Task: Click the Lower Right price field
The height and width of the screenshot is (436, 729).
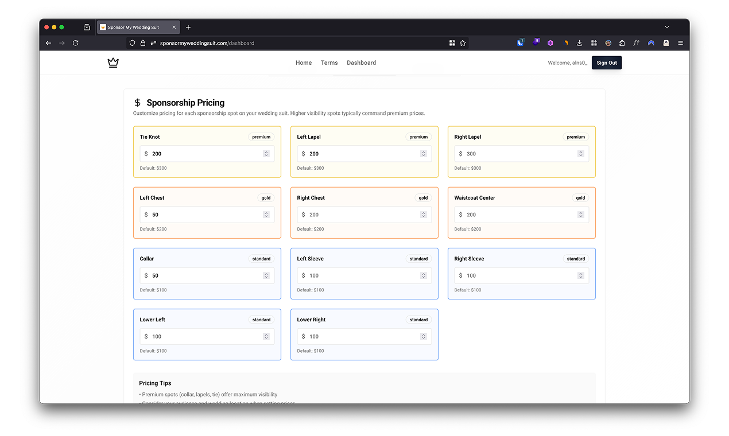Action: click(364, 336)
